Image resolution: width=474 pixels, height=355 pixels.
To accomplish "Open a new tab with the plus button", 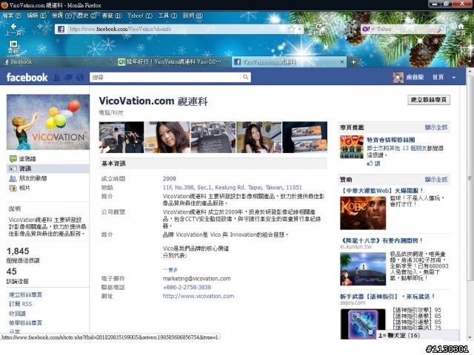I will 353,62.
